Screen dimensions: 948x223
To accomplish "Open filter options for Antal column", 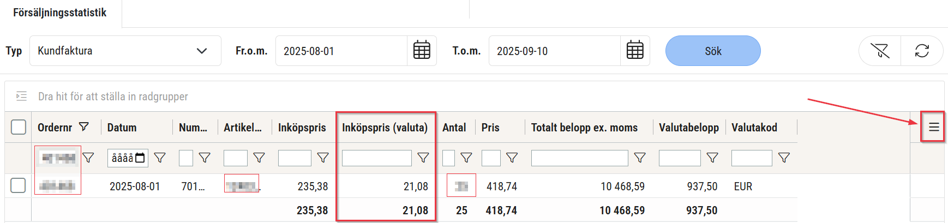I will click(466, 158).
